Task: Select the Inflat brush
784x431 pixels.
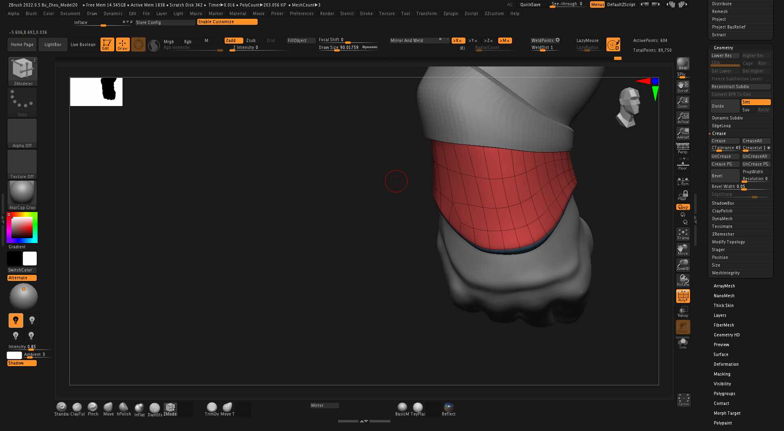Action: pos(139,409)
